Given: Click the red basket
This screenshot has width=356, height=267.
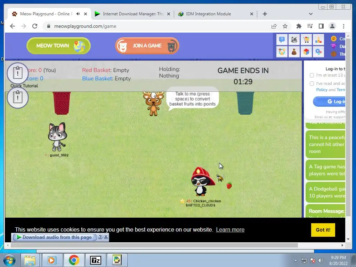Looking at the screenshot, I should (x=62, y=103).
